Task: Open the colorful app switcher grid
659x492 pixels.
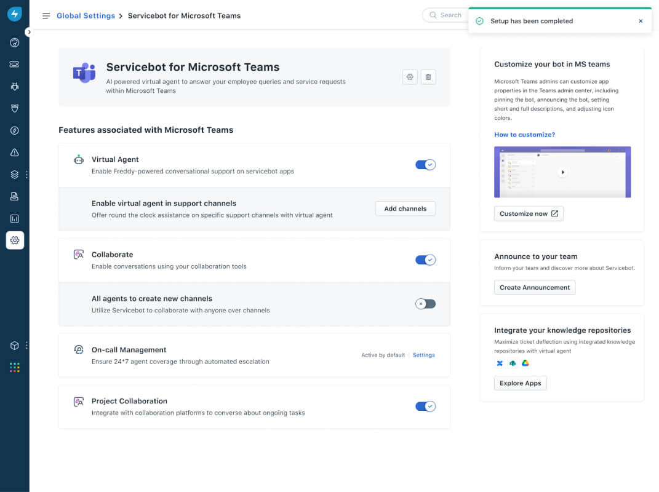Action: pyautogui.click(x=15, y=368)
